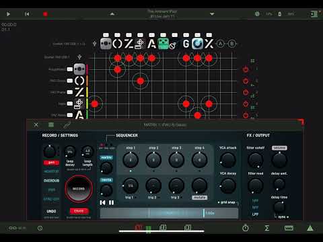The height and width of the screenshot is (242, 323).
Task: Toggle OVERDUB mode
Action: pos(51,181)
